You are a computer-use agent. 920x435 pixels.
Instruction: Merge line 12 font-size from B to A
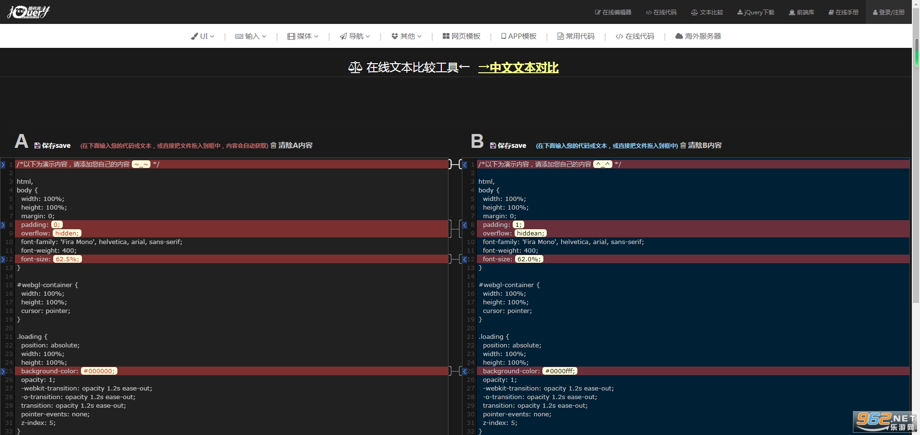click(465, 259)
